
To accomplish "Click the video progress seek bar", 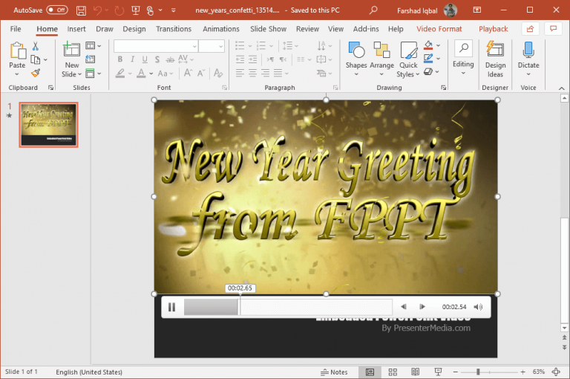I will click(x=288, y=307).
